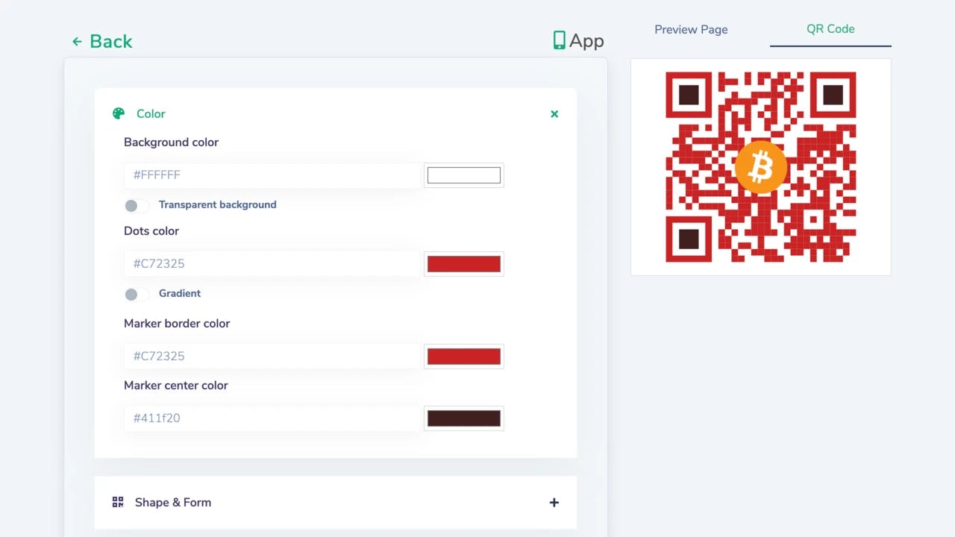Viewport: 955px width, 537px height.
Task: Click the Dots color hex input
Action: pos(272,264)
